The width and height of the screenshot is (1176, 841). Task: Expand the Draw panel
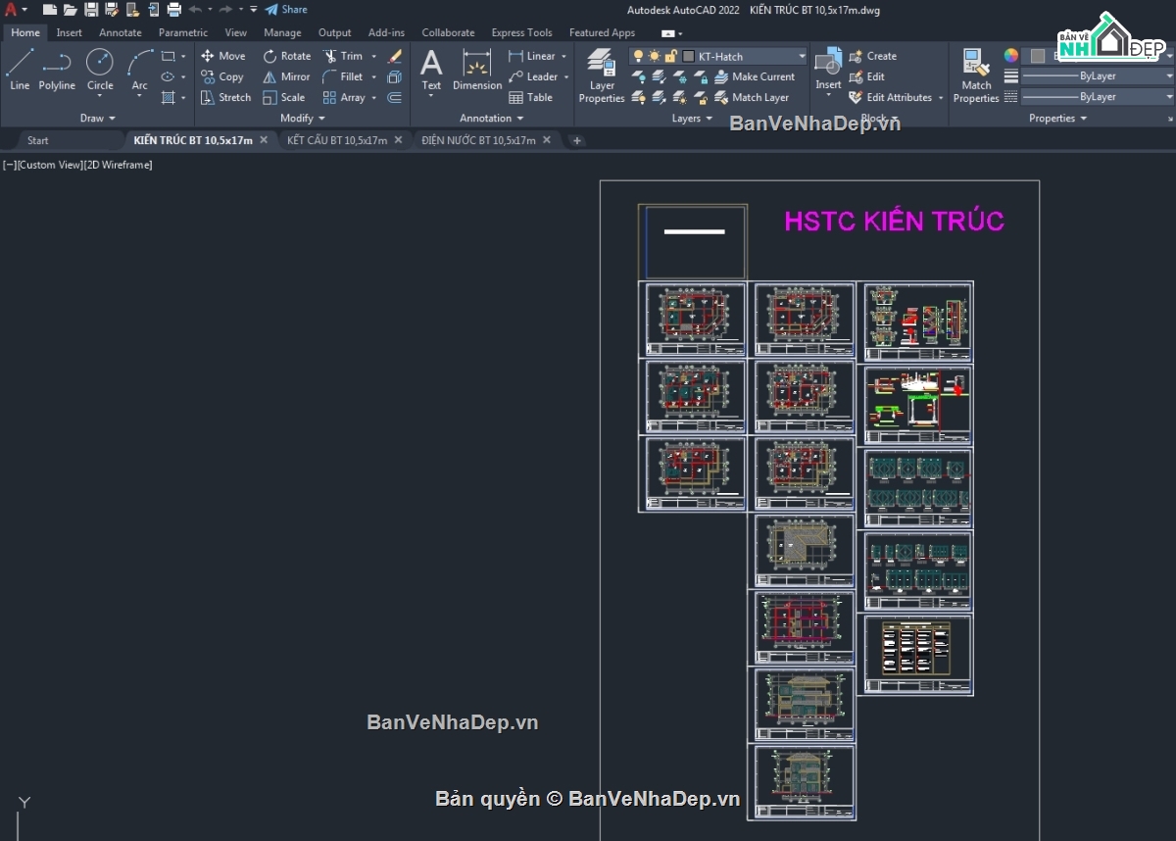click(x=97, y=118)
